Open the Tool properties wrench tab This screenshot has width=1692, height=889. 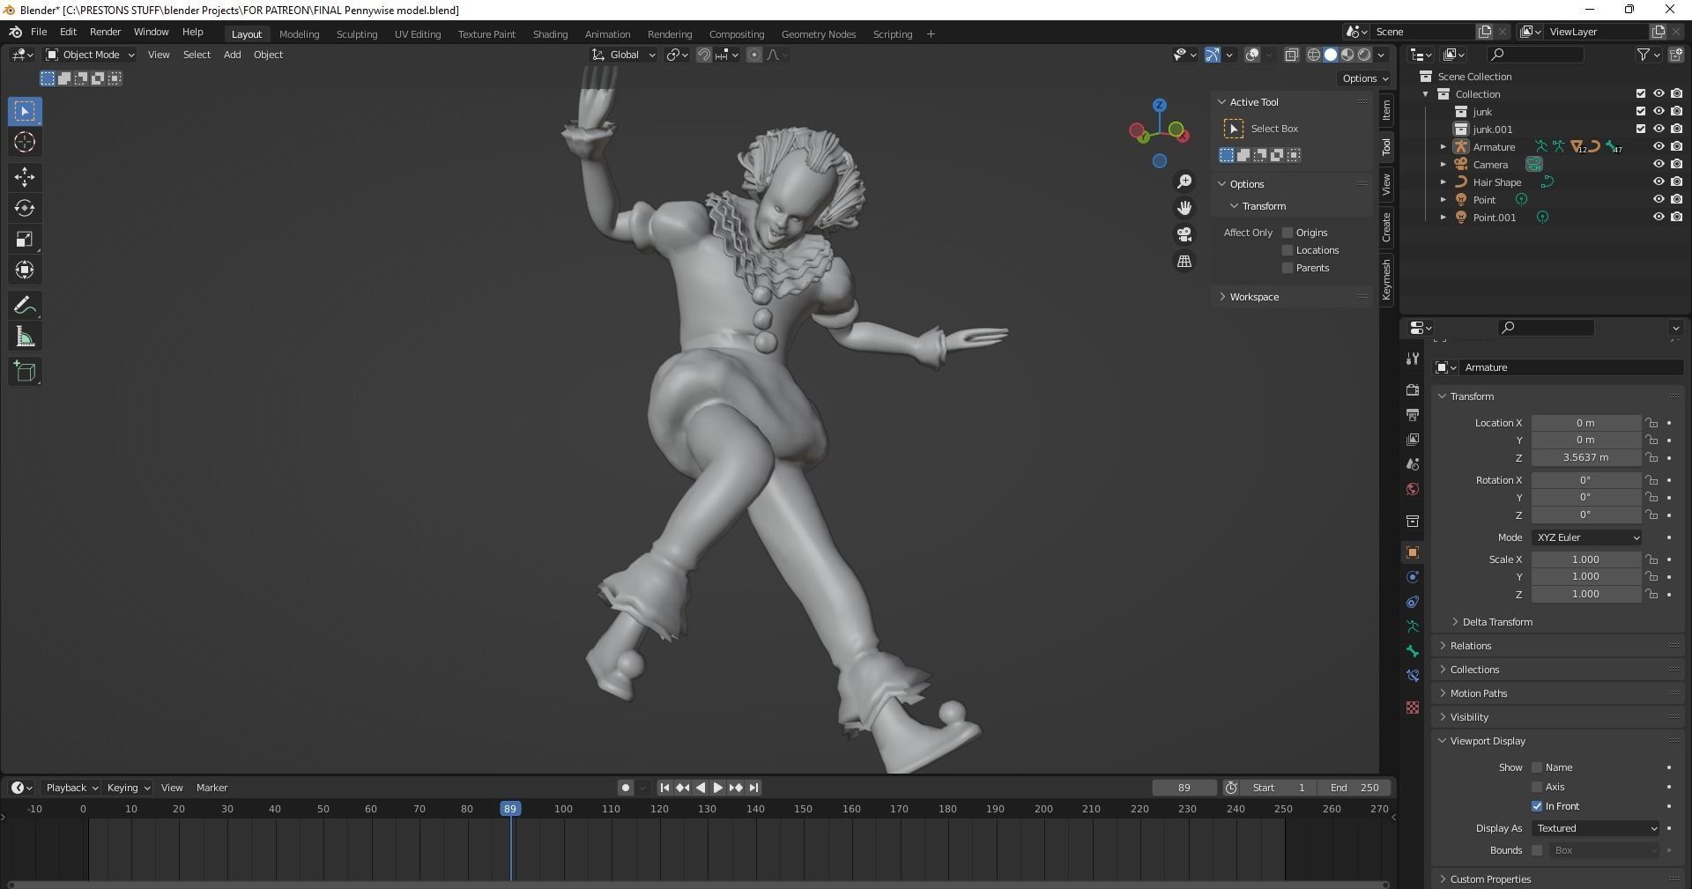pyautogui.click(x=1413, y=359)
